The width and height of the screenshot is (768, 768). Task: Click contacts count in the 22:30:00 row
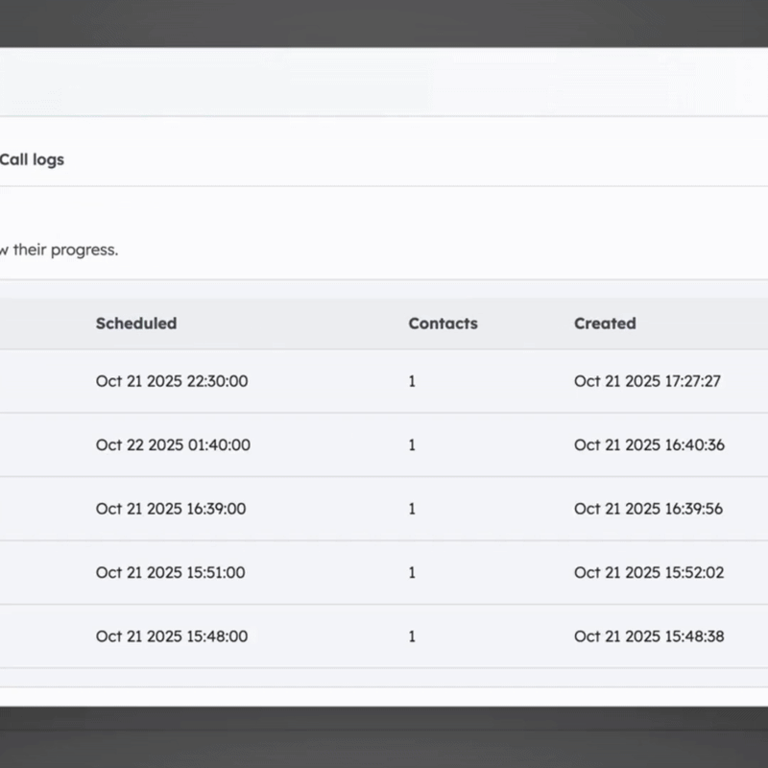413,381
